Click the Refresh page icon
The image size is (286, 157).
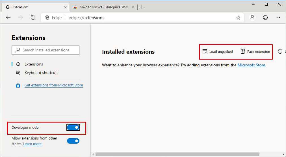tap(33, 18)
